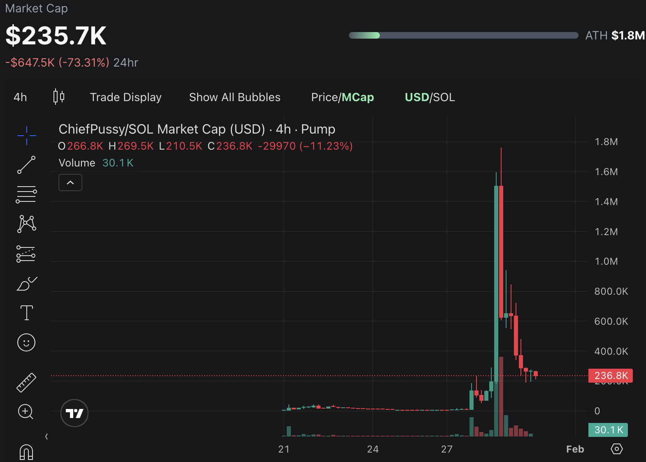Open the candlestick chart style menu
This screenshot has height=462, width=646.
click(x=59, y=97)
